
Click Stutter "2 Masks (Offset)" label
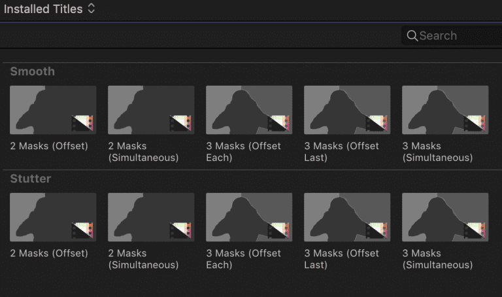coord(49,253)
